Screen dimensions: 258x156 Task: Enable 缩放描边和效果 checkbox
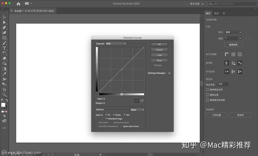coord(207,100)
